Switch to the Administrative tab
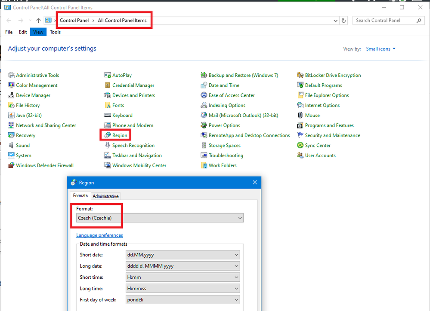Image resolution: width=430 pixels, height=311 pixels. [105, 196]
